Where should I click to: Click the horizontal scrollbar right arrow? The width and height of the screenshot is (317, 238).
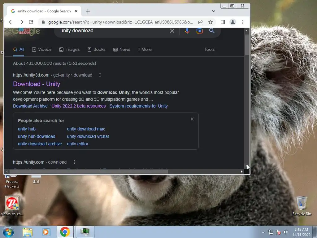[241, 172]
